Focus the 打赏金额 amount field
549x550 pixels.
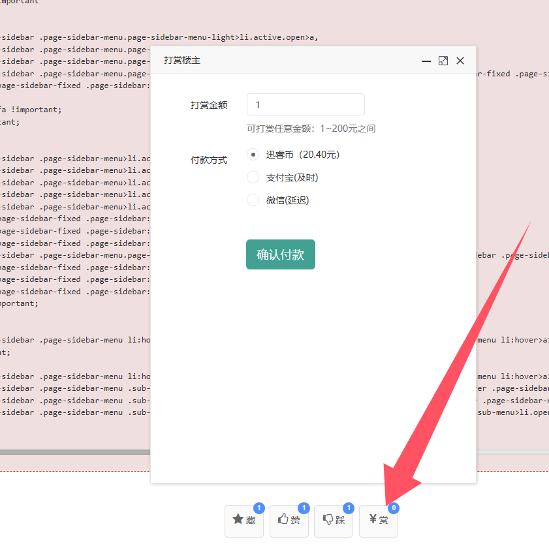tap(306, 105)
